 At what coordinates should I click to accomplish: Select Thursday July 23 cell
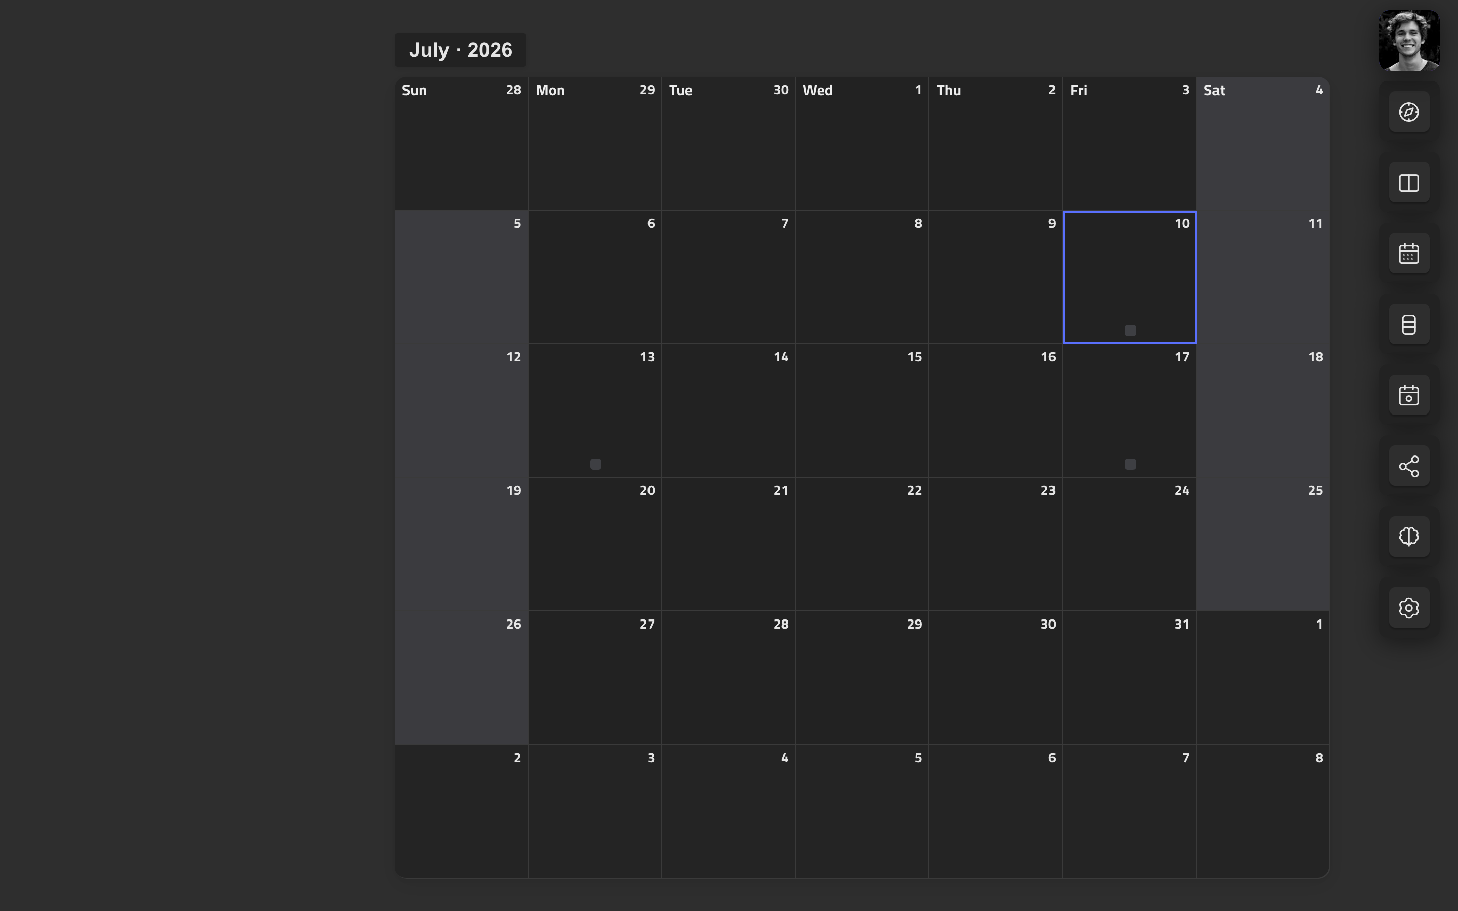pos(995,545)
